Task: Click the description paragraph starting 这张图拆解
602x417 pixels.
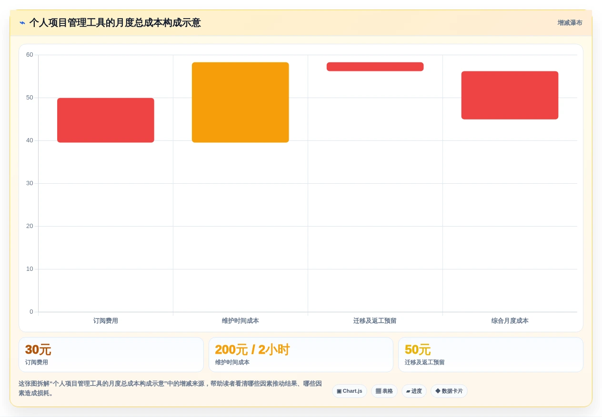Action: pos(171,388)
